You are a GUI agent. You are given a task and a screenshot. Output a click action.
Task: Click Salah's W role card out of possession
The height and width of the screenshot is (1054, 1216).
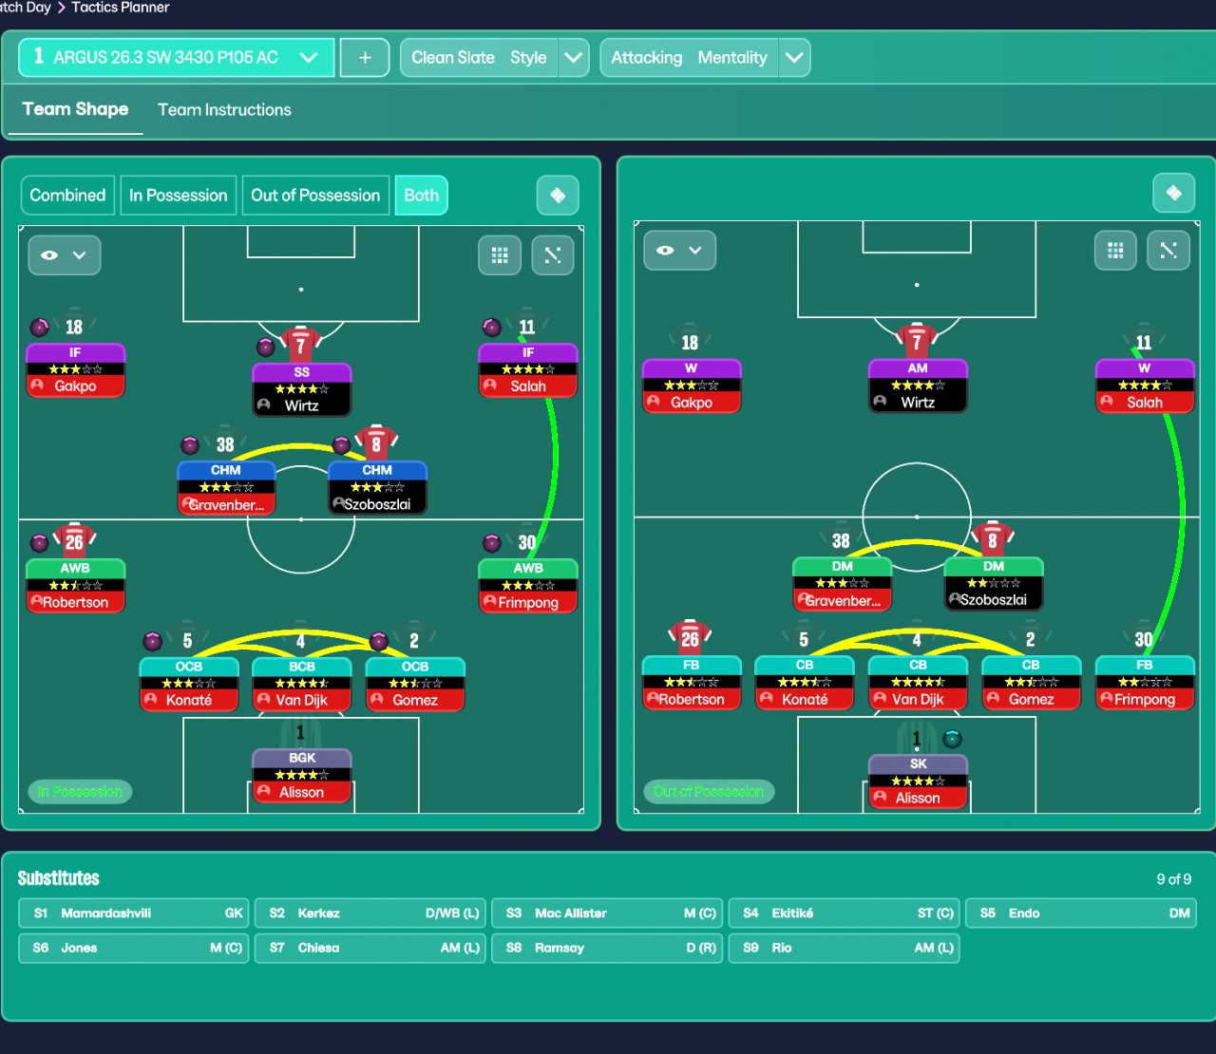(1145, 386)
